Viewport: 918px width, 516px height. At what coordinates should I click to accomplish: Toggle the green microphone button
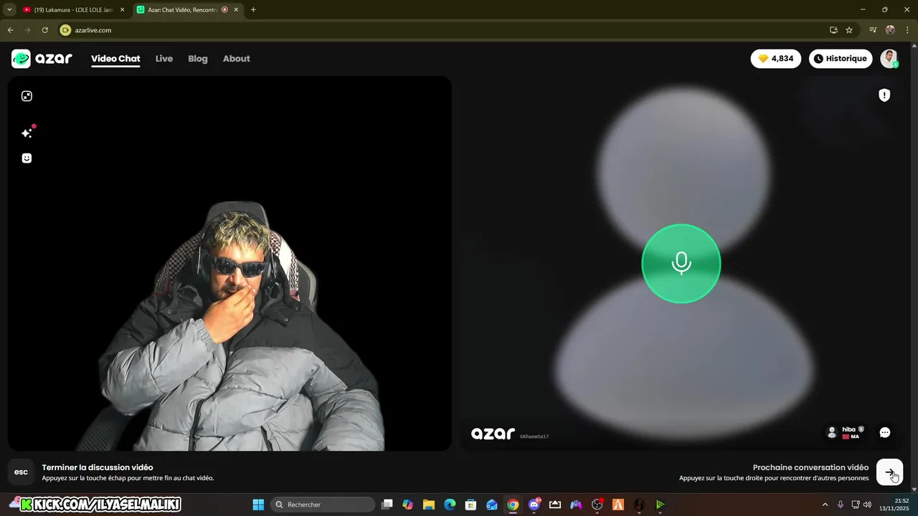(x=681, y=264)
